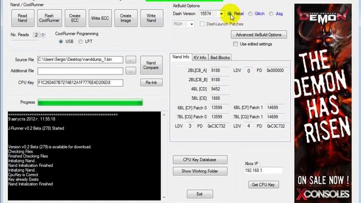Select LPT CoolRunner programming option
The image size is (361, 203).
[x=80, y=42]
